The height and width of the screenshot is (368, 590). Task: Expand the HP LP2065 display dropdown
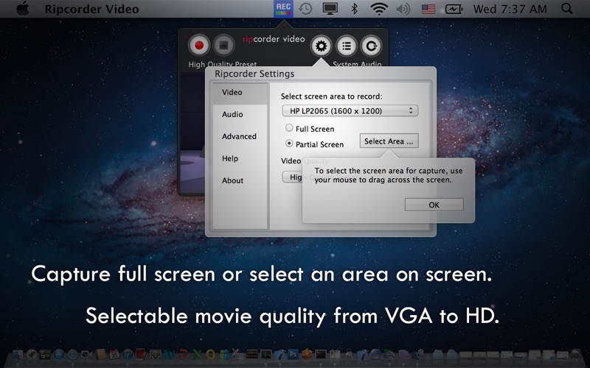tap(350, 110)
